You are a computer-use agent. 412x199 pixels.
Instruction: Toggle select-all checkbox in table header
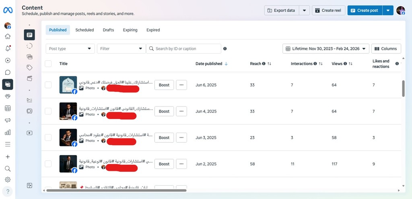(48, 64)
